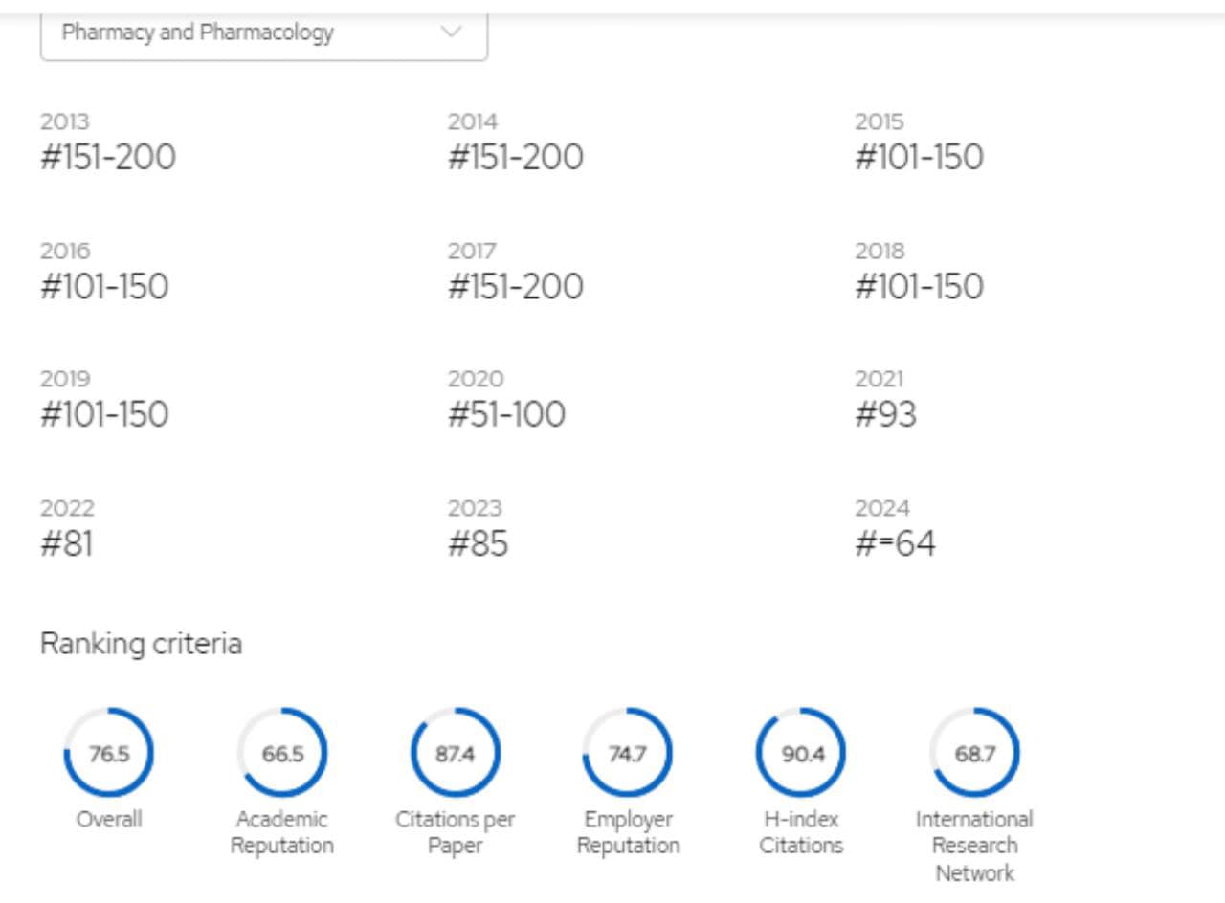
Task: Select the 2021 ranking #93
Action: 885,414
